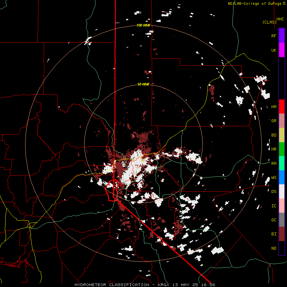This screenshot has width=287, height=287.
Task: Select the GR legend color block
Action: click(282, 121)
